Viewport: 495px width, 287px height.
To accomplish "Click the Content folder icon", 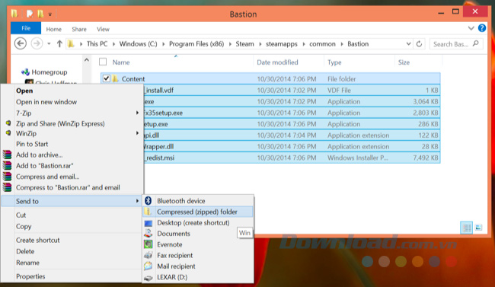I will 115,78.
